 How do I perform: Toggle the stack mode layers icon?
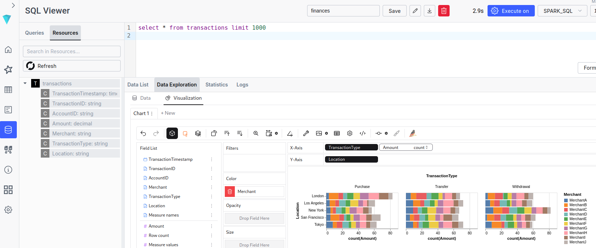point(198,133)
